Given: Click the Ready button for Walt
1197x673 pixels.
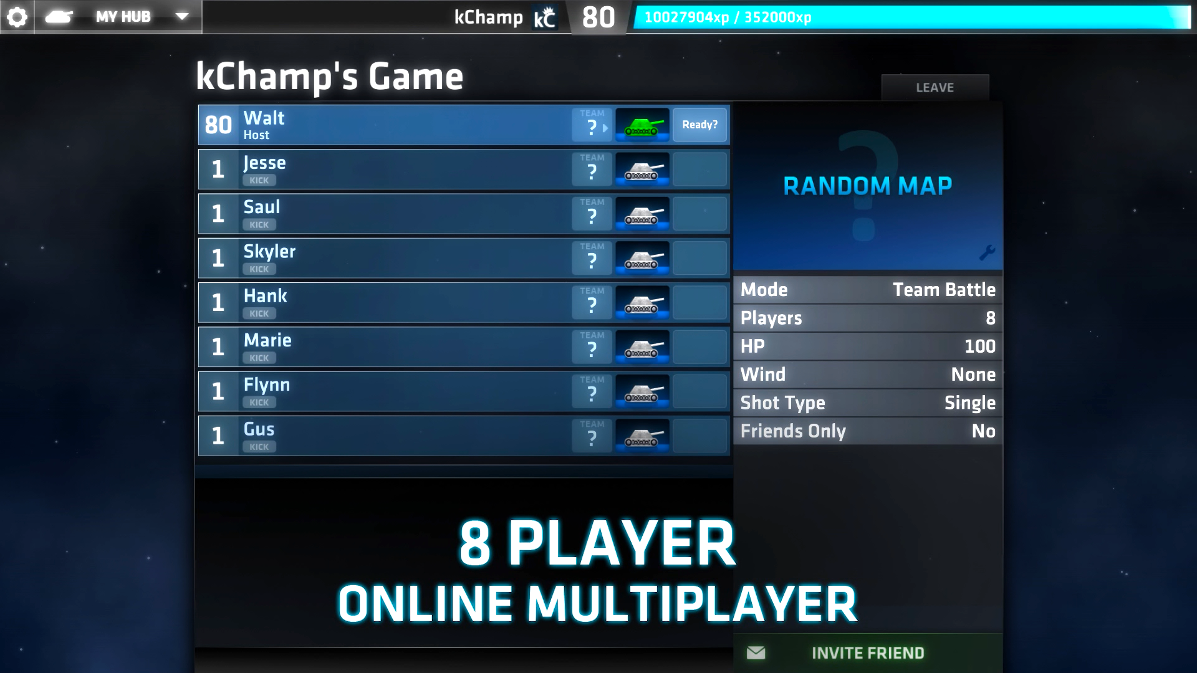Looking at the screenshot, I should pos(699,124).
